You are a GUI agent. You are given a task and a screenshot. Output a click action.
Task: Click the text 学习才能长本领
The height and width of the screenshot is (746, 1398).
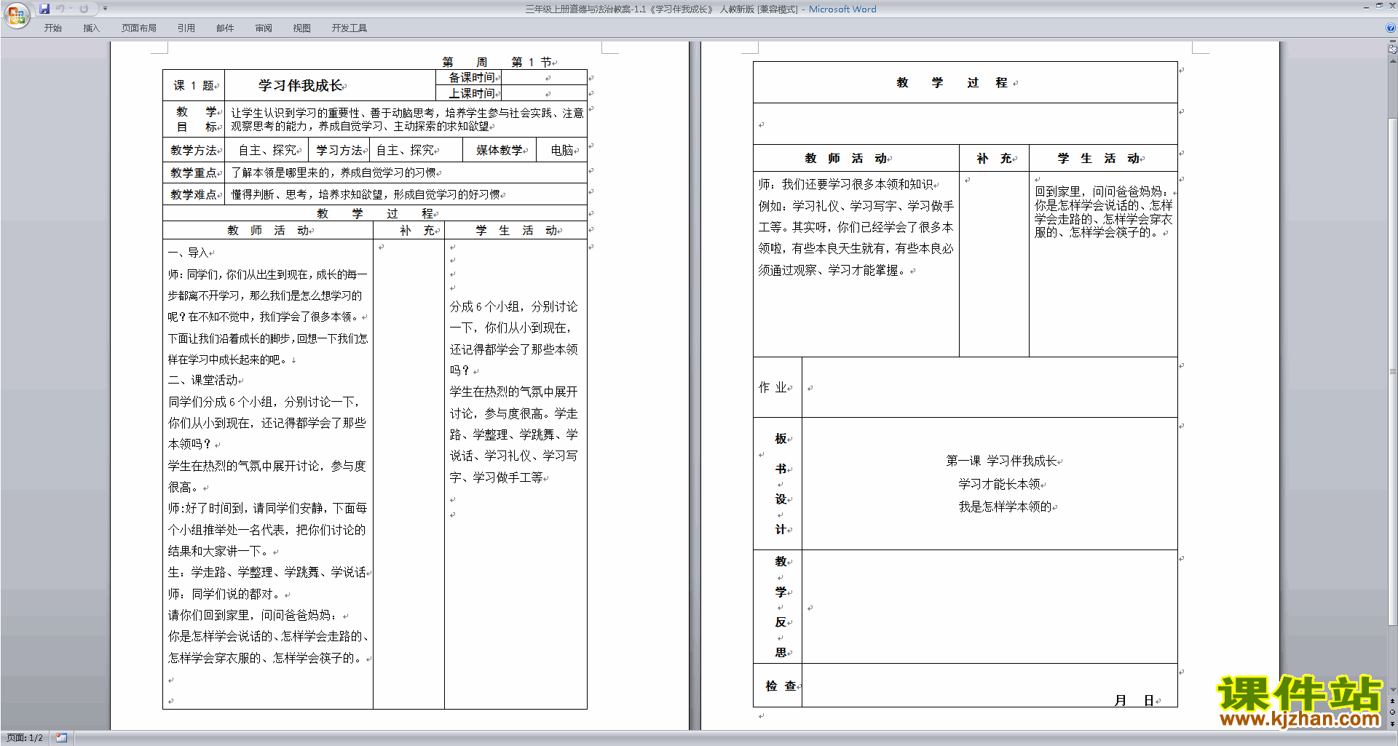click(999, 484)
